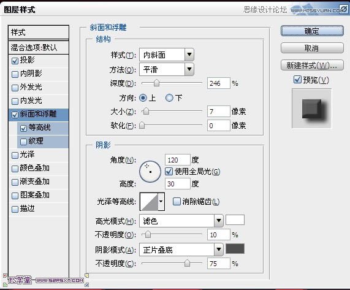The width and height of the screenshot is (350, 290).
Task: Enable the 投影 drop shadow checkbox
Action: [x=15, y=61]
